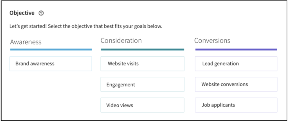Click the word "goals" in the instructions
288x121 pixels.
[x=143, y=27]
